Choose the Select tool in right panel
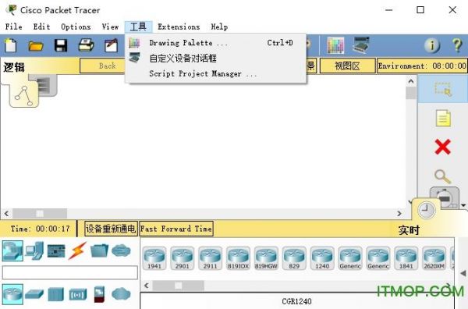468x309 pixels. click(443, 89)
